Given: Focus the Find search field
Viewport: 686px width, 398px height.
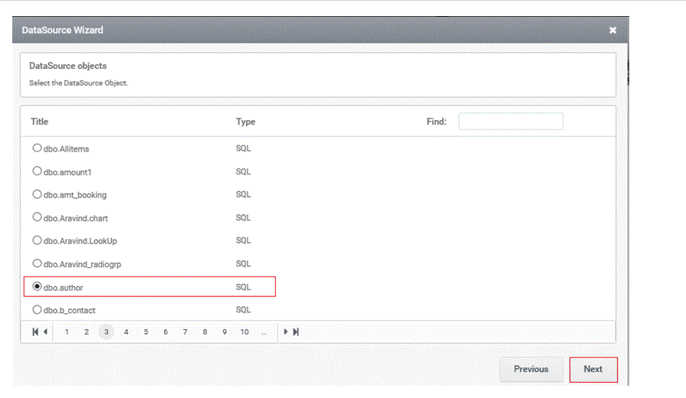Looking at the screenshot, I should [x=510, y=122].
